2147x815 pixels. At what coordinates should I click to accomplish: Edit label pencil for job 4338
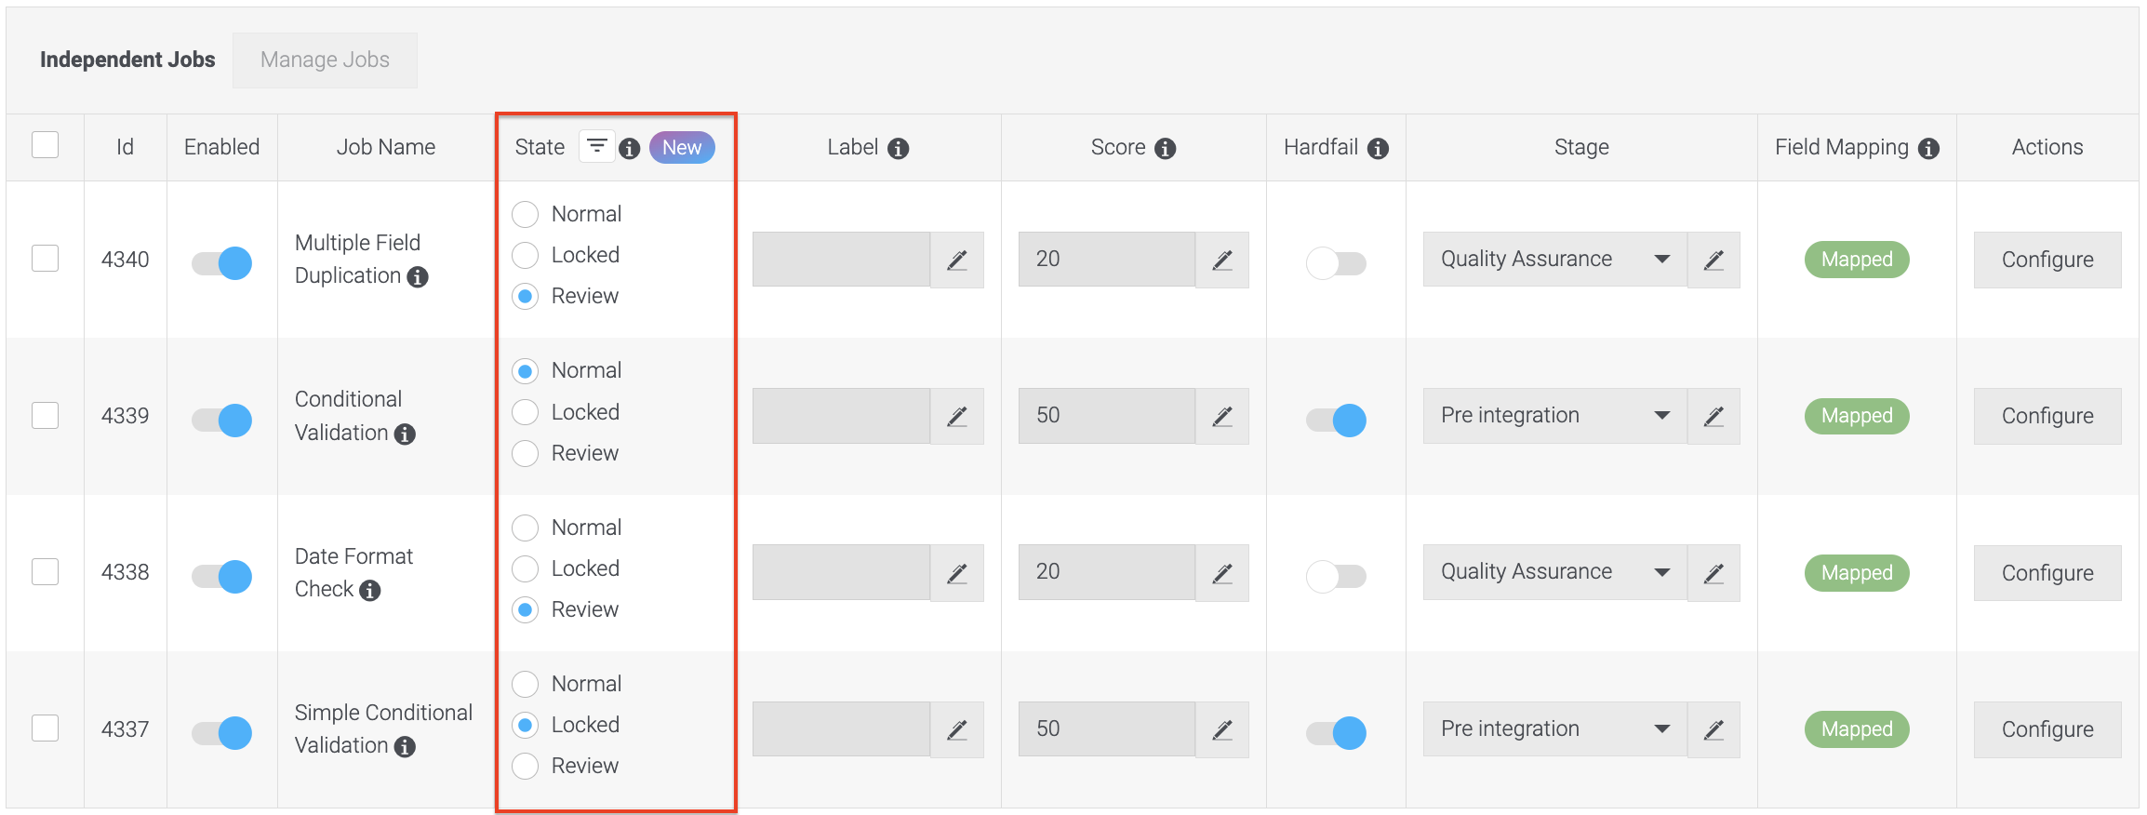(x=957, y=573)
